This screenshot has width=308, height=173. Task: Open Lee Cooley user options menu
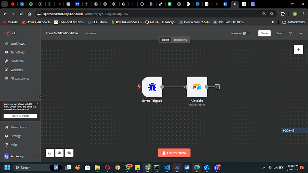(x=34, y=156)
